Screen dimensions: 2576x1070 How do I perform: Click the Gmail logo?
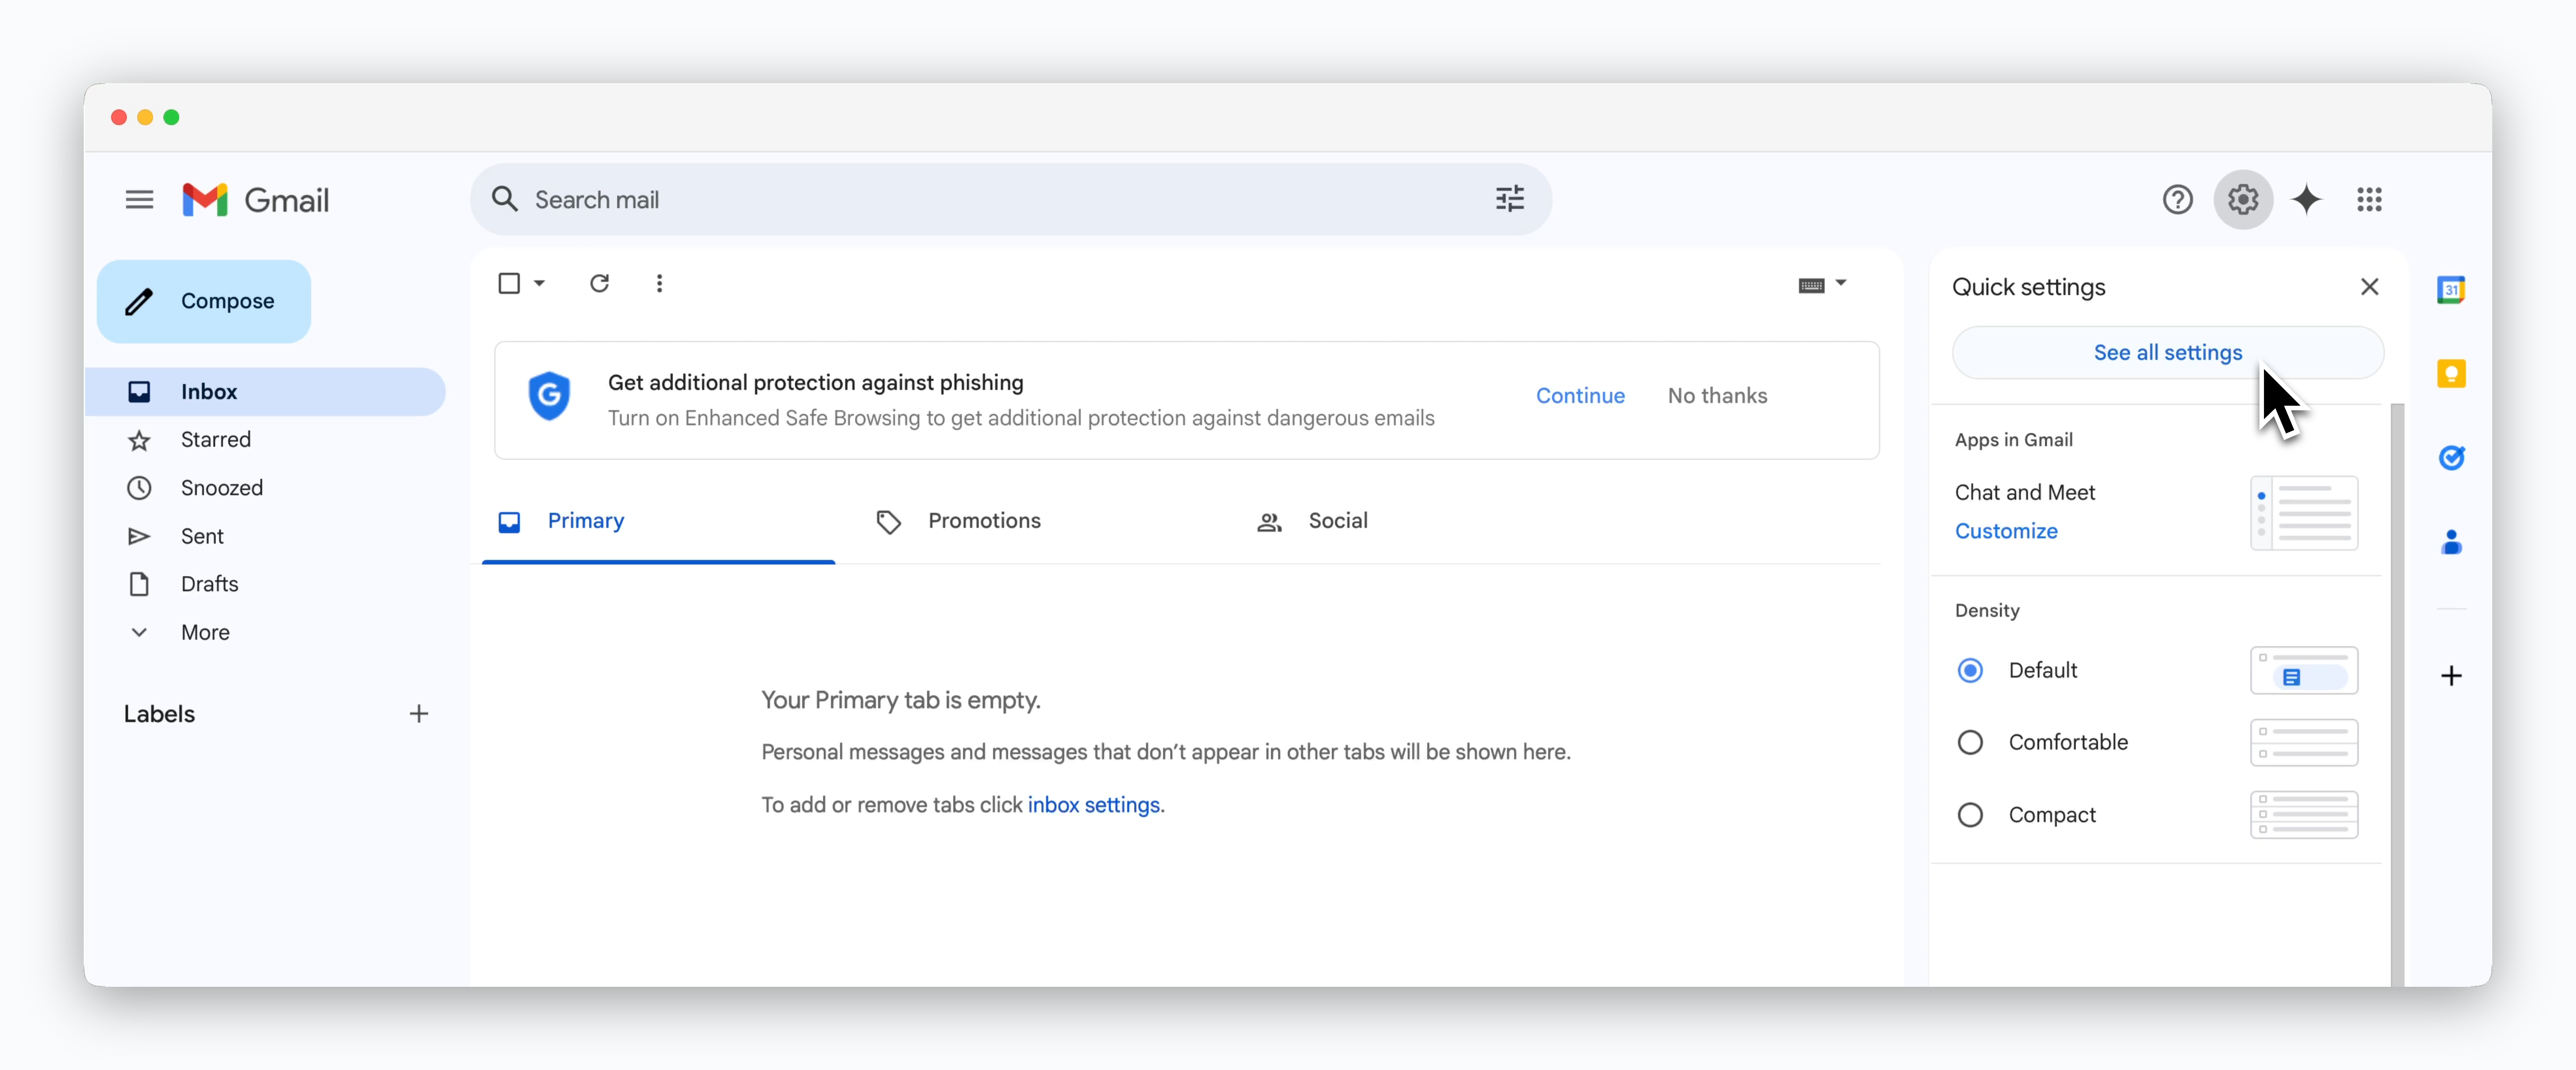[x=256, y=200]
